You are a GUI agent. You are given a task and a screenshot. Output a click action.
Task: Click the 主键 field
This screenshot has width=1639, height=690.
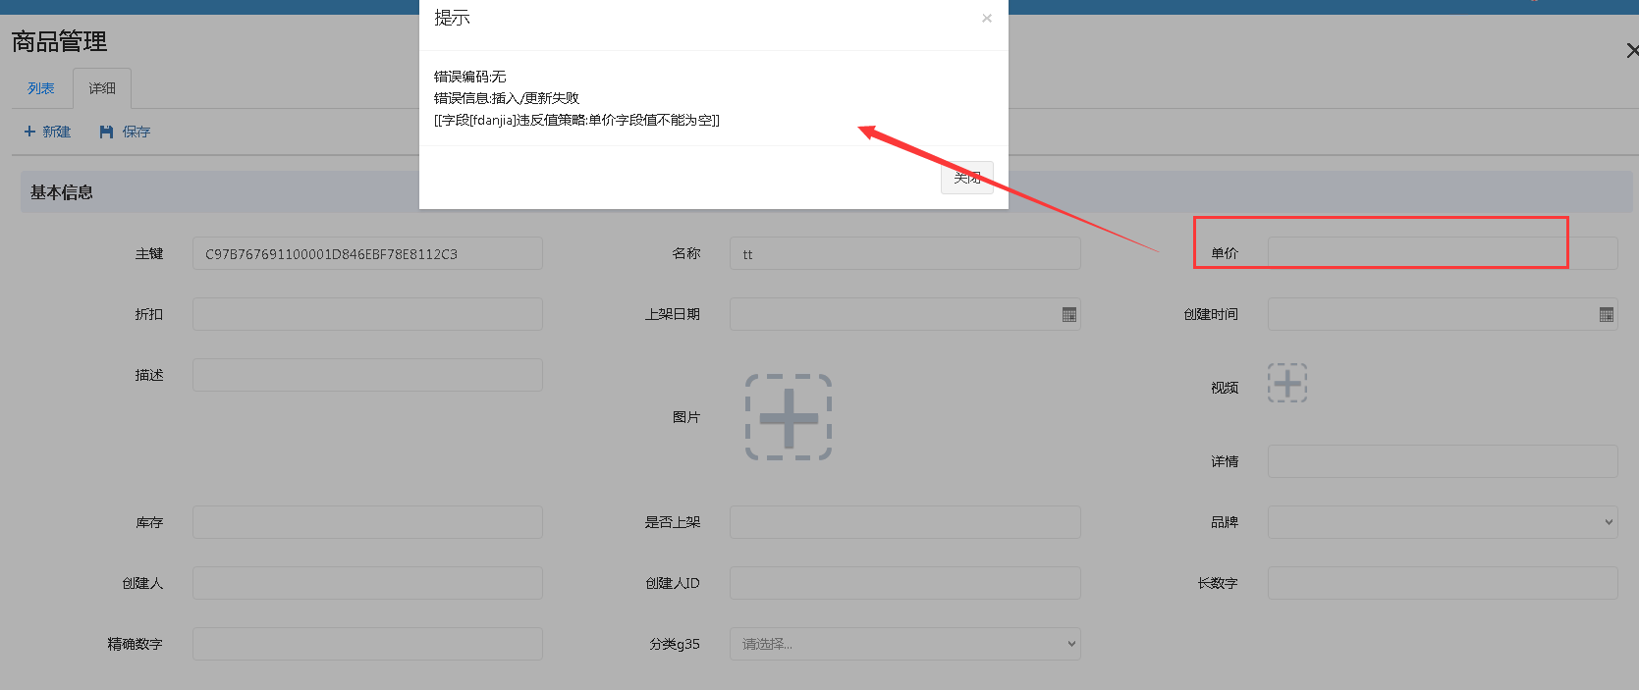[367, 254]
